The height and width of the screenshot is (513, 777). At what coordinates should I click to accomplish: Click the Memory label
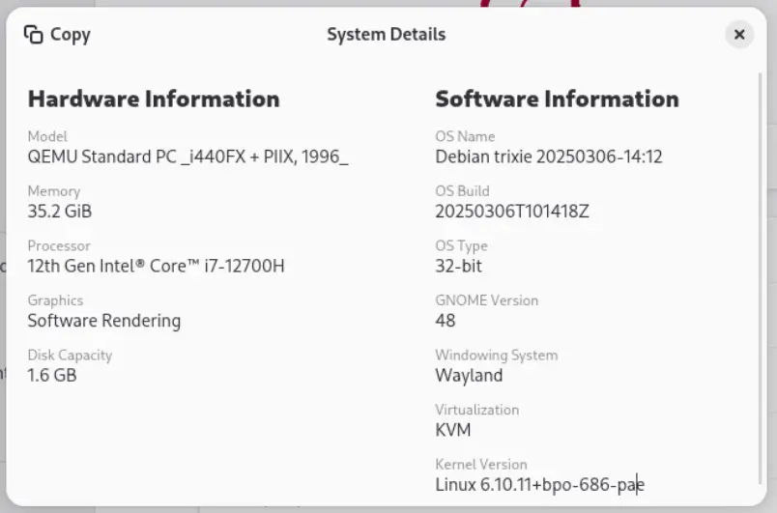point(53,191)
